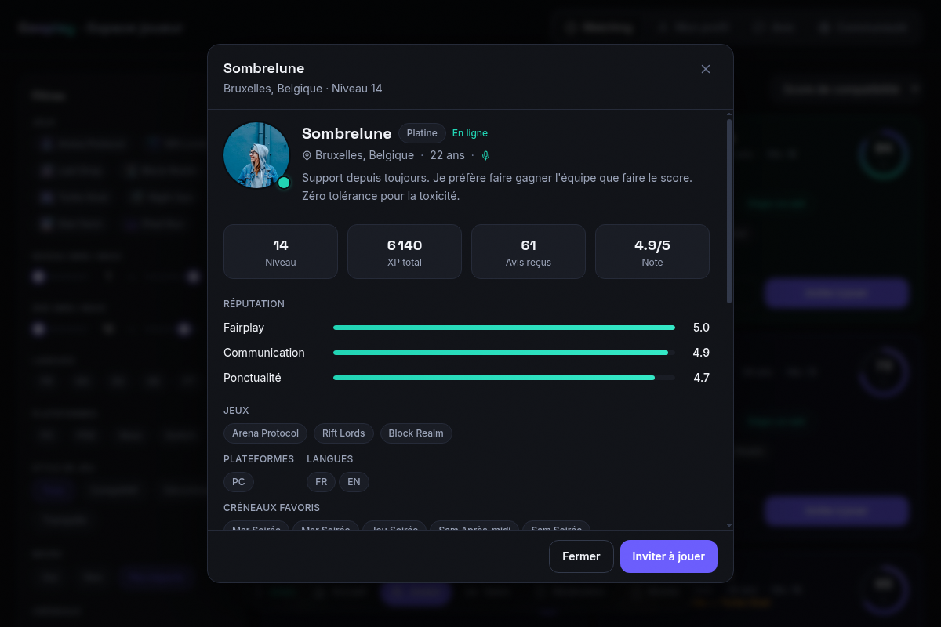Select the Avis reçus 61 card

[529, 252]
